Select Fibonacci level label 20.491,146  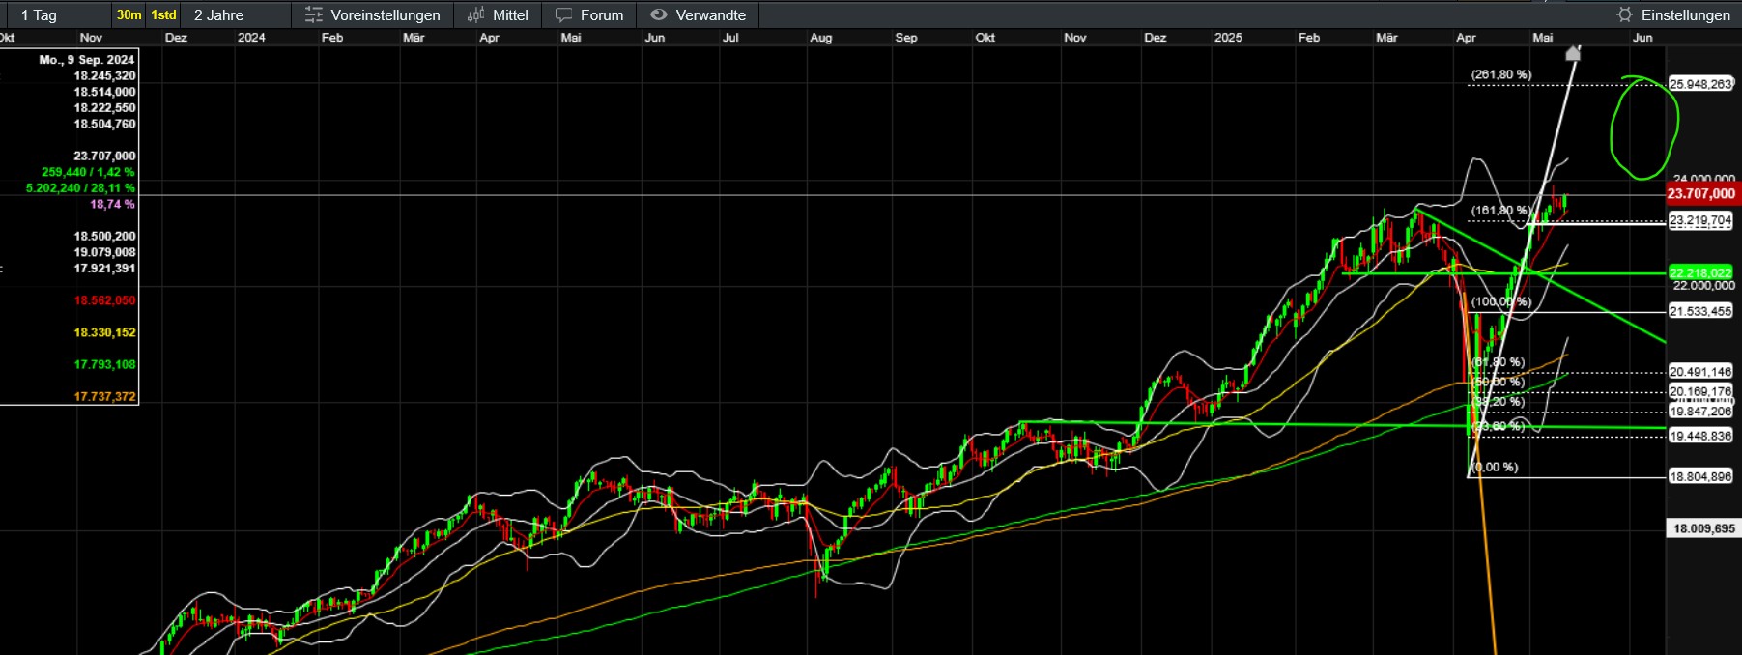(x=1700, y=371)
